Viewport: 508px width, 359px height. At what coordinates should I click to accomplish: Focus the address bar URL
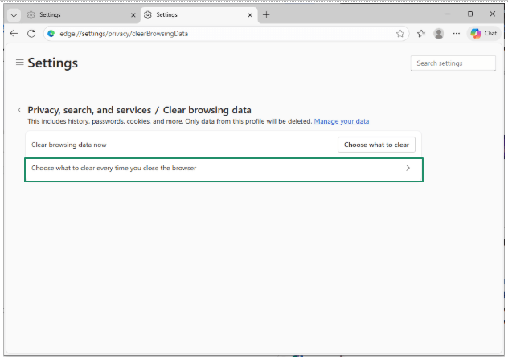coord(201,33)
